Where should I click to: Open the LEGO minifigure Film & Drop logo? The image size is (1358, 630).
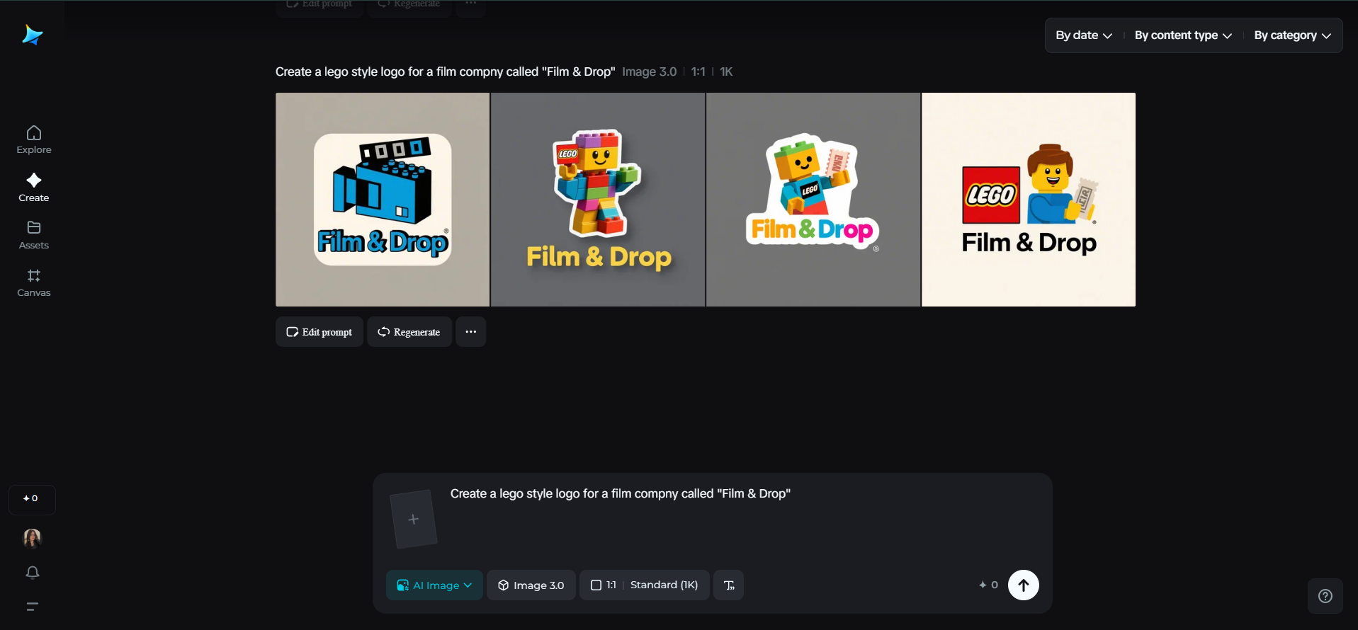1029,200
